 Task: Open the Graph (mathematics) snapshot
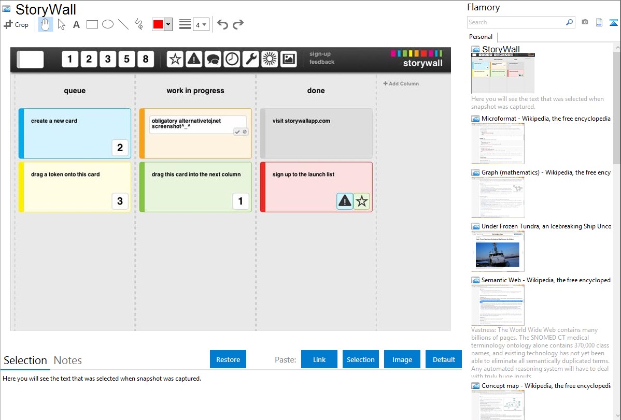498,197
